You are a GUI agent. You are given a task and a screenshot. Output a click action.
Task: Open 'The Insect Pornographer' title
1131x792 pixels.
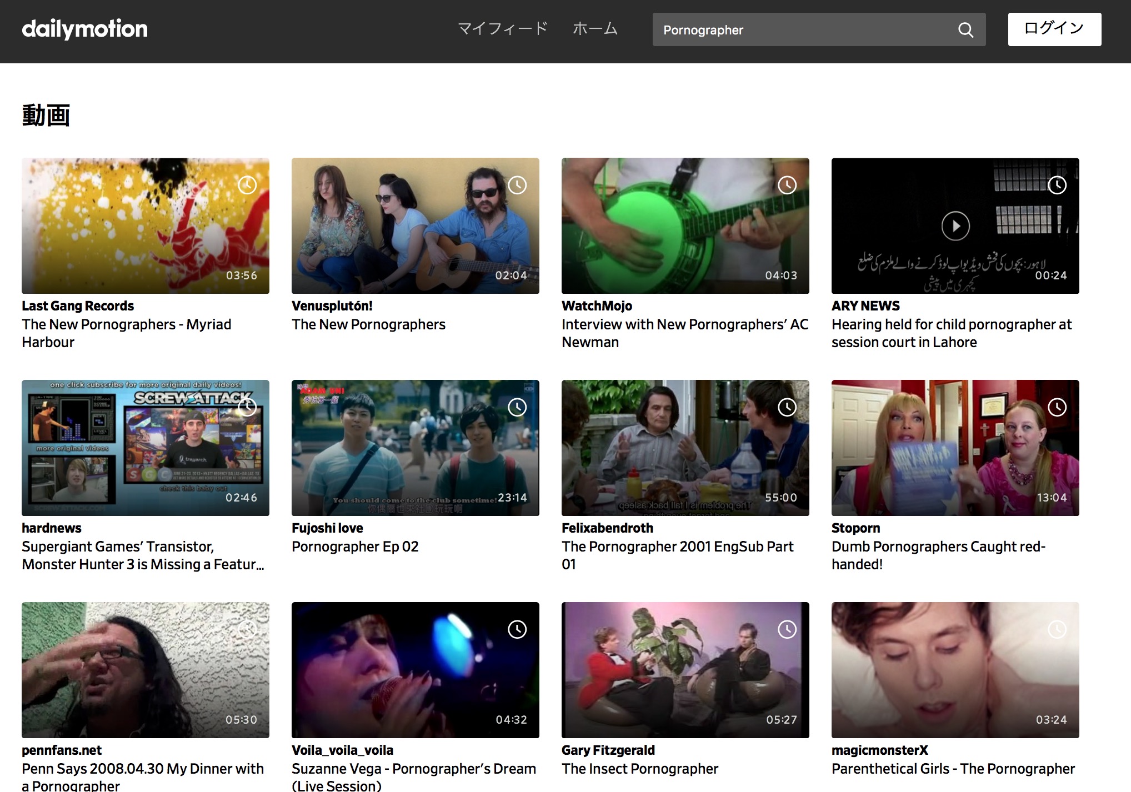(x=640, y=769)
